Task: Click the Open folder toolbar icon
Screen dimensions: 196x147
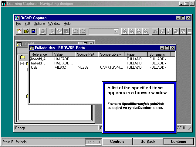Action: coord(26,31)
